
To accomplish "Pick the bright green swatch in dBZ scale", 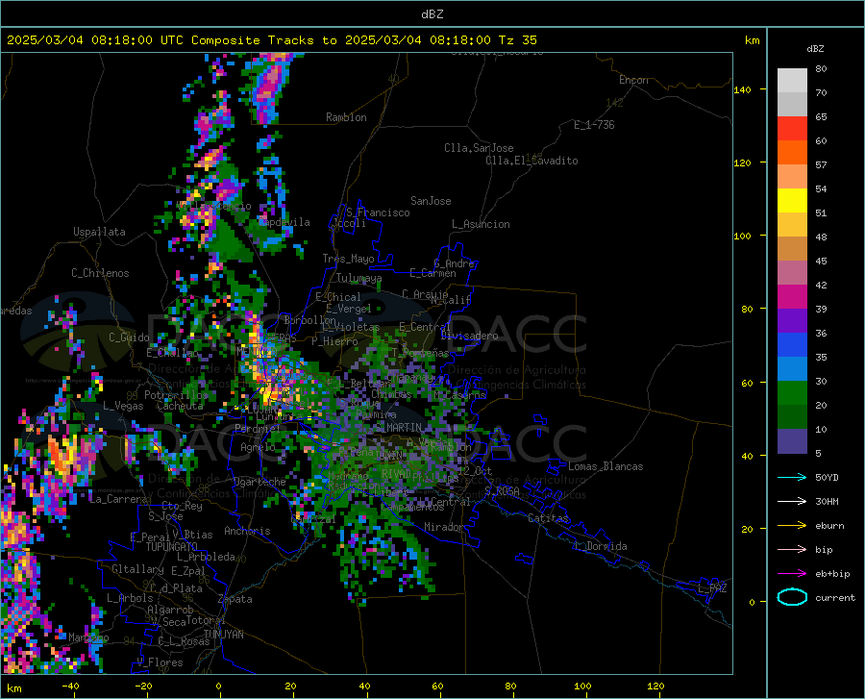I will pos(792,393).
